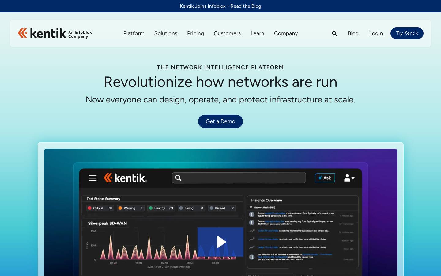Open the Platform menu
Viewport: 441px width, 276px height.
[x=134, y=33]
